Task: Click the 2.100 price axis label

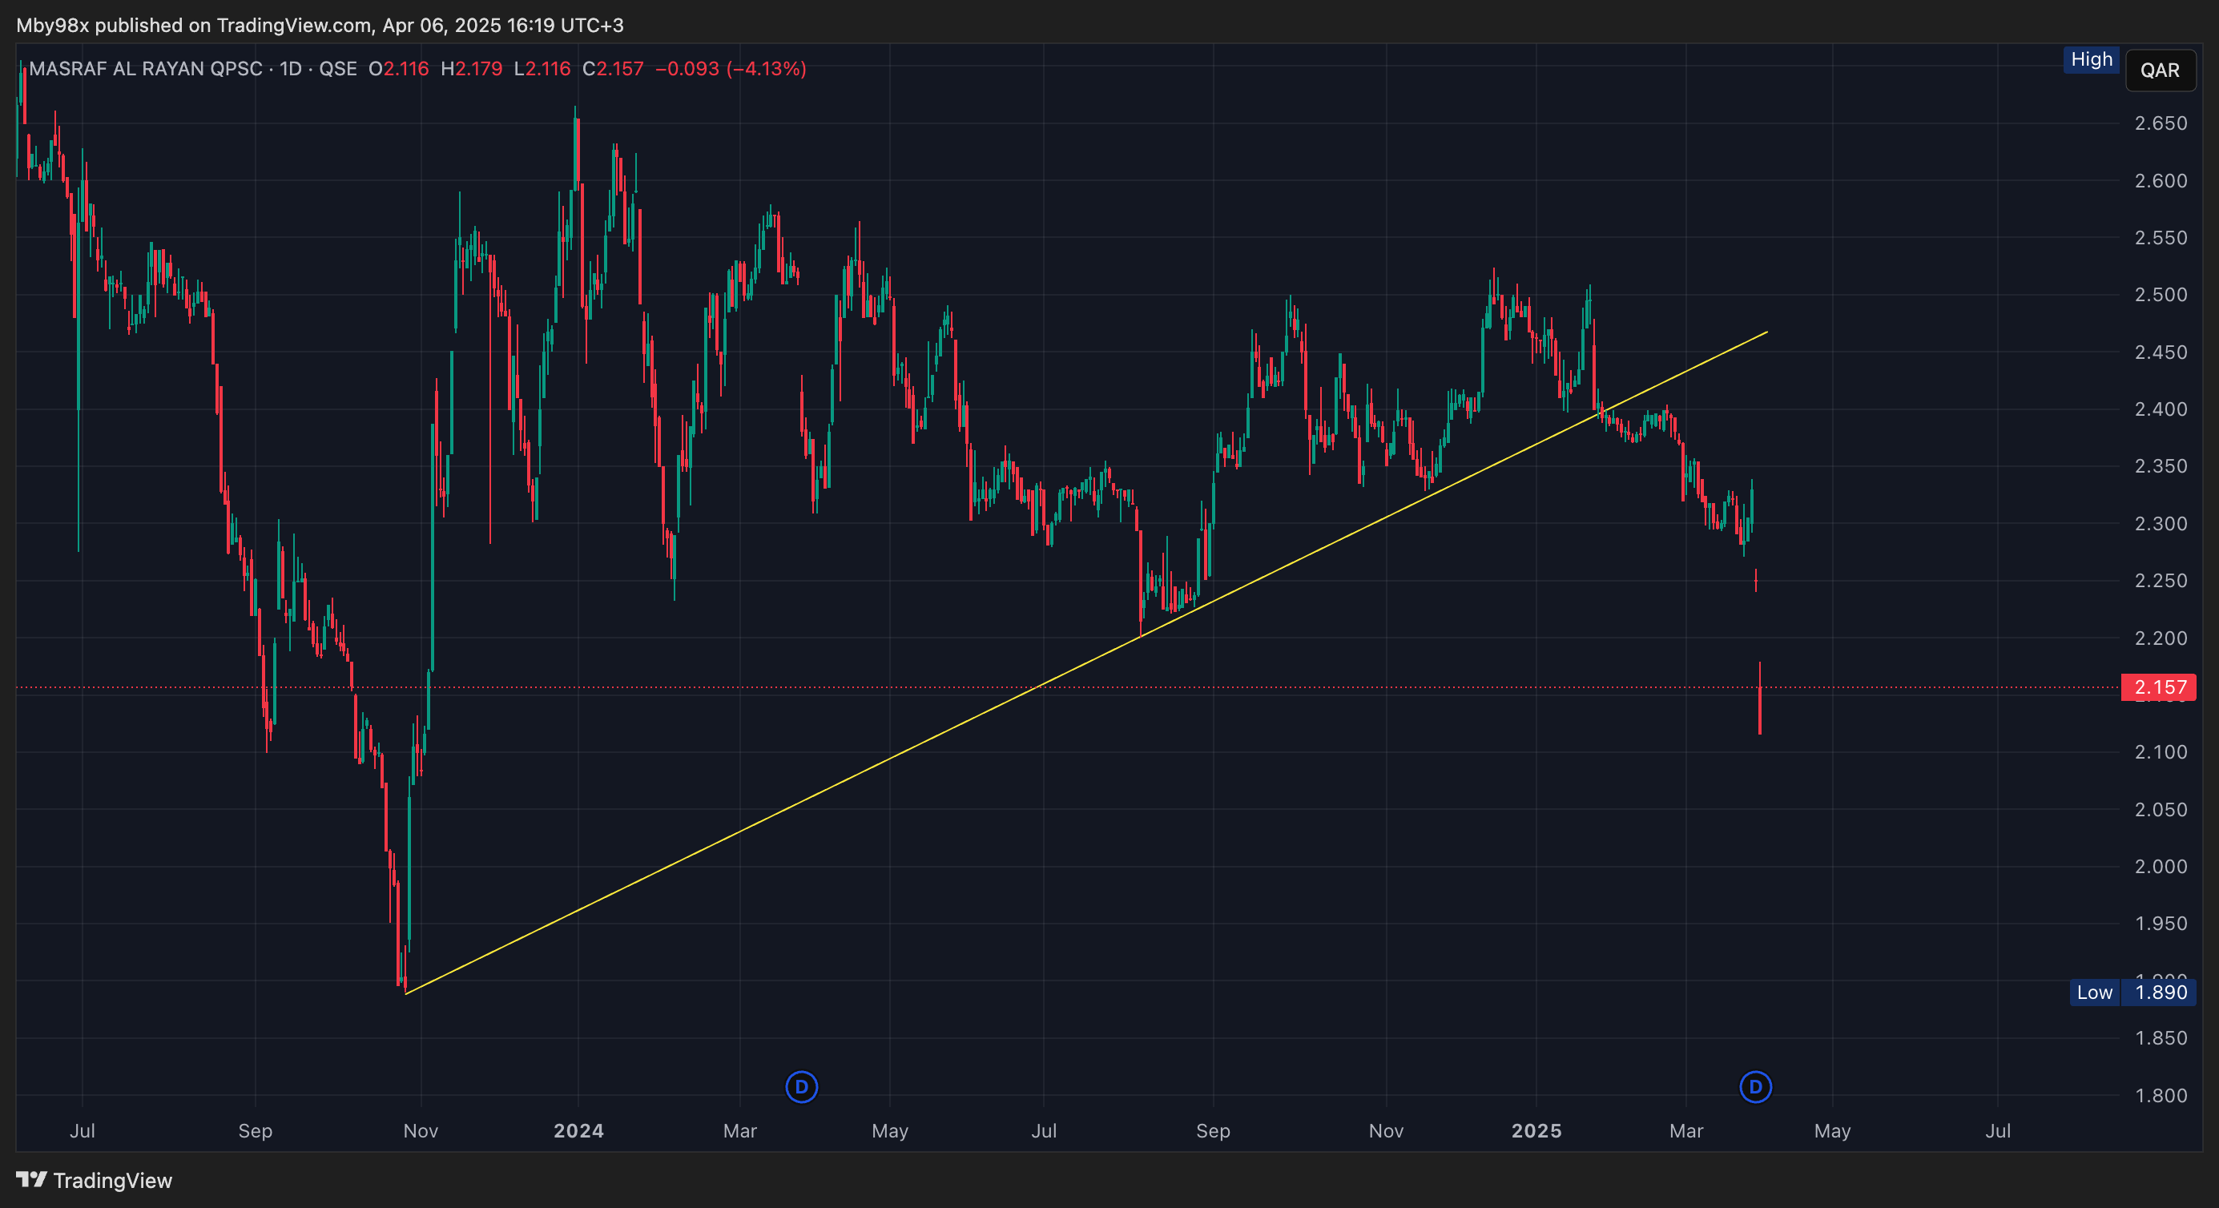Action: (x=2161, y=752)
